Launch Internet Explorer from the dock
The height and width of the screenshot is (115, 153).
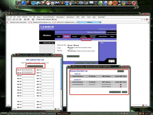point(24,3)
